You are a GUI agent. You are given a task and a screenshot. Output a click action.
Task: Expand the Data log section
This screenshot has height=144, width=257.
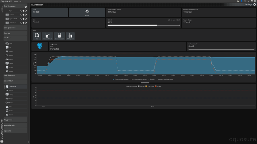click(15, 33)
